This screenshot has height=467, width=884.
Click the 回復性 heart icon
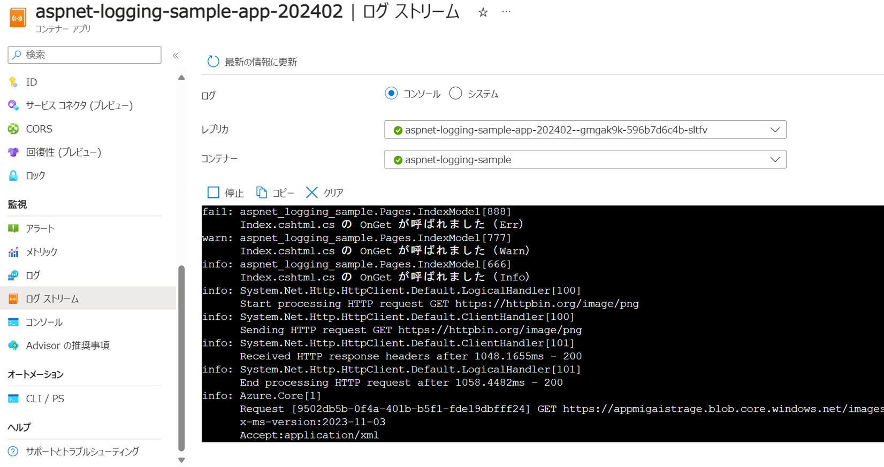coord(13,152)
